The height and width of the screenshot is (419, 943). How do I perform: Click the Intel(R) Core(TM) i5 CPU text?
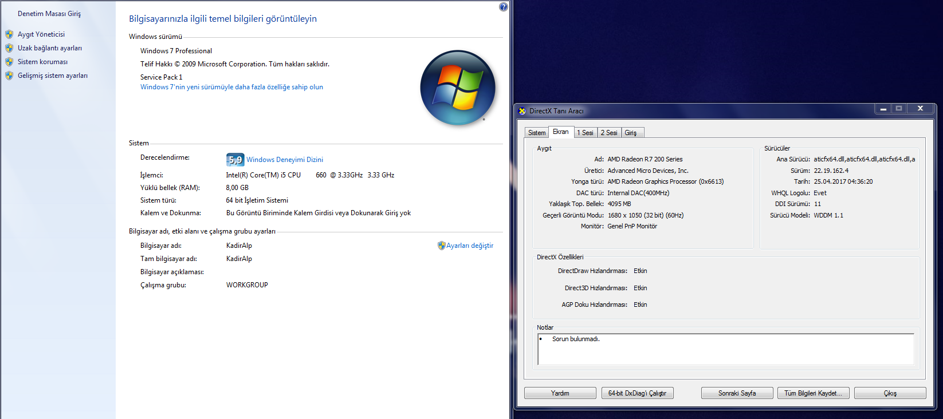pyautogui.click(x=264, y=175)
